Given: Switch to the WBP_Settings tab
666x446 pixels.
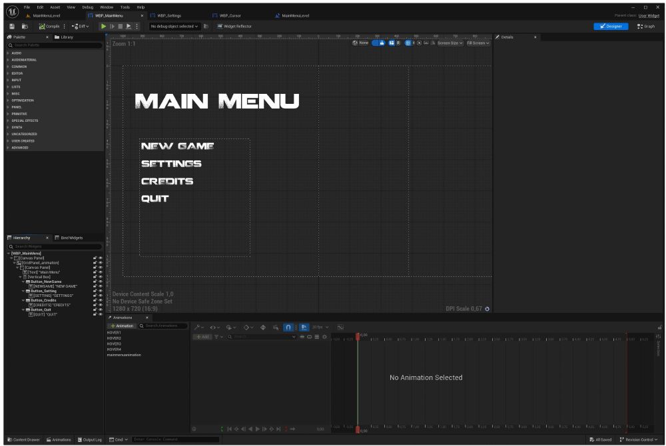Looking at the screenshot, I should [169, 16].
